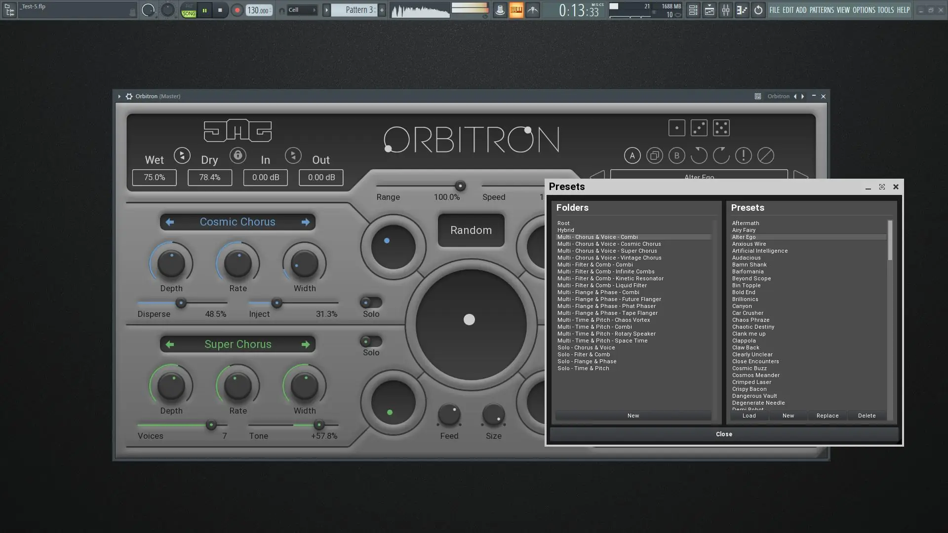
Task: Select the Solo - Filter & Comb folder
Action: (x=583, y=354)
